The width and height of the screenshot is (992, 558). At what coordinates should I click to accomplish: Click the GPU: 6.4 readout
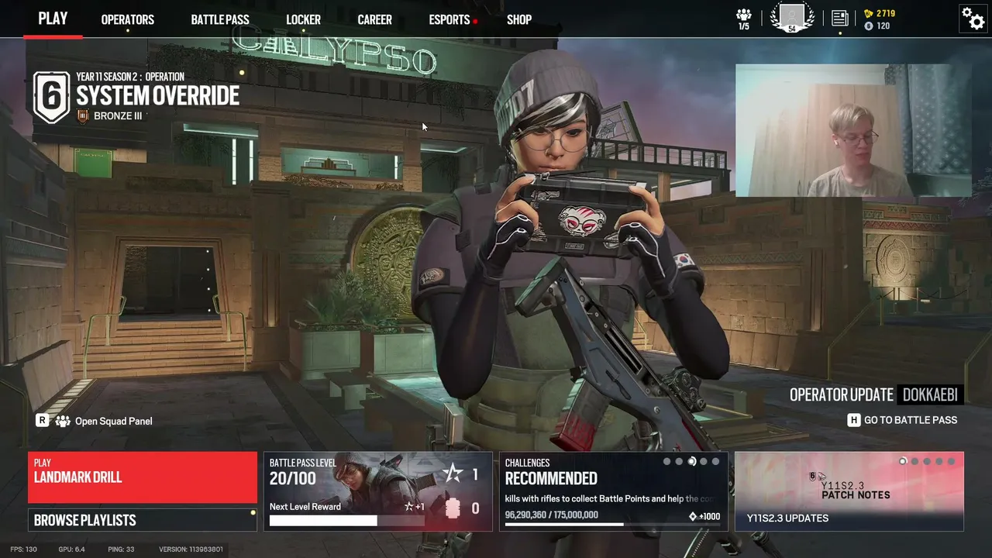(x=71, y=549)
